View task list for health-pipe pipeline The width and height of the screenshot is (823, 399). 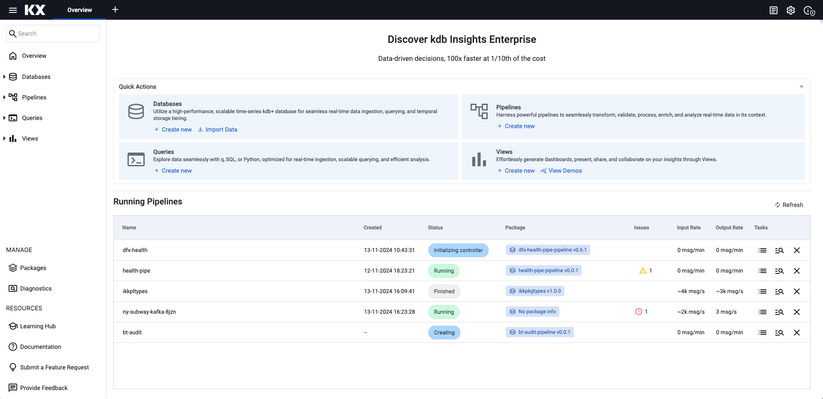click(762, 271)
